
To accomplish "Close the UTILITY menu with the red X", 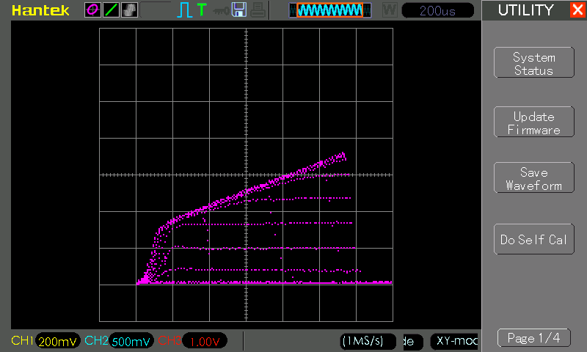I will [x=577, y=10].
